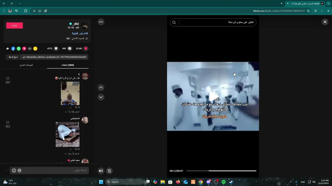
Task: Toggle the auto-scroll button beside the volume
Action: 109,171
